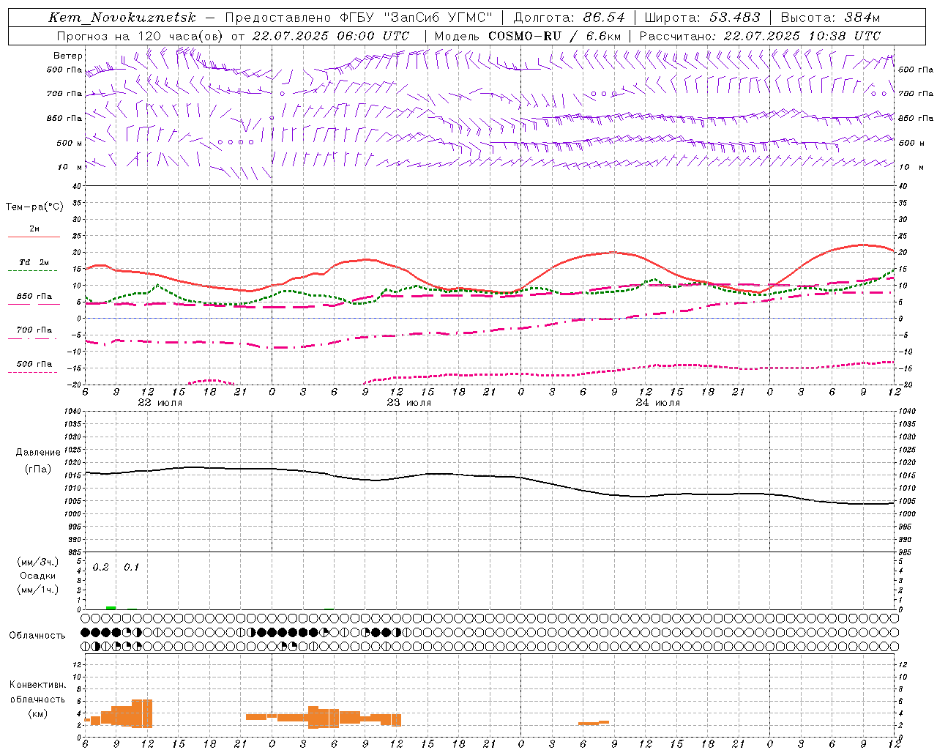Click the '700 гПа' temperature legend entry
This screenshot has width=937, height=750.
point(34,330)
